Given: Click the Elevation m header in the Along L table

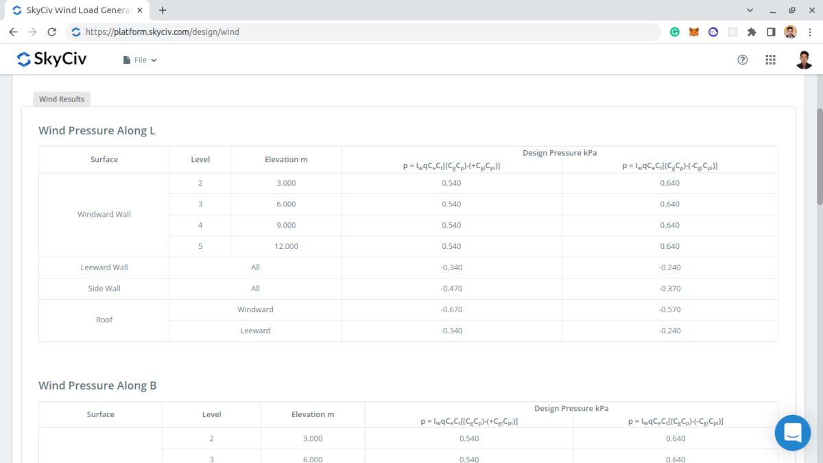Looking at the screenshot, I should pos(286,160).
